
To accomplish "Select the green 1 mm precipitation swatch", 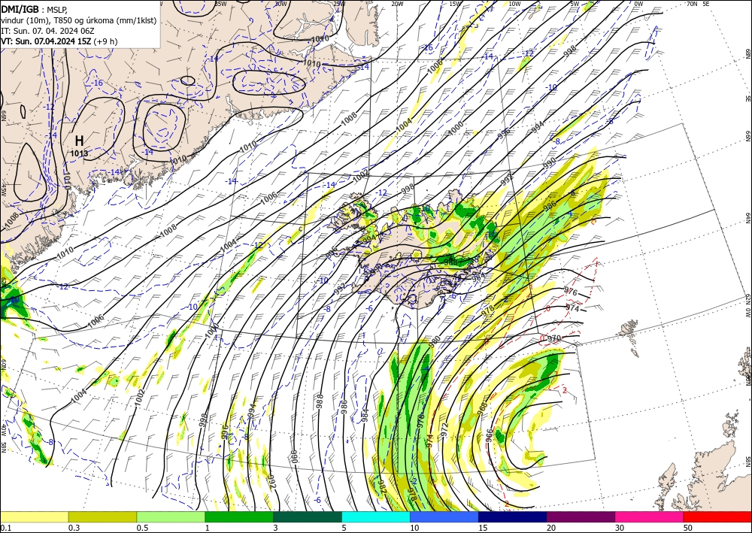I will coord(239,516).
